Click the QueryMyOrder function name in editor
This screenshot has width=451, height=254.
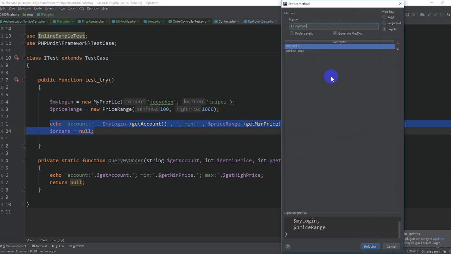pos(126,161)
